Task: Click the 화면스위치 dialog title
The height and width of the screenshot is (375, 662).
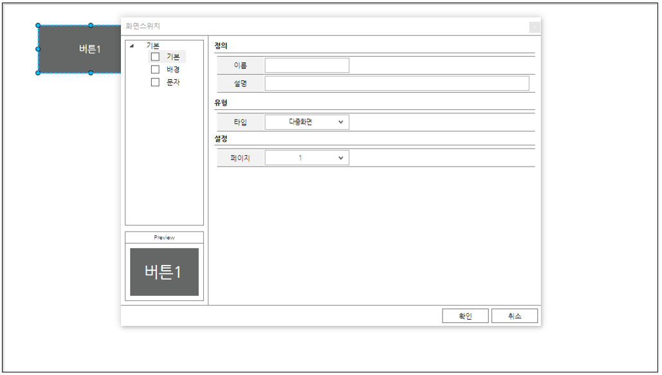Action: (x=143, y=26)
